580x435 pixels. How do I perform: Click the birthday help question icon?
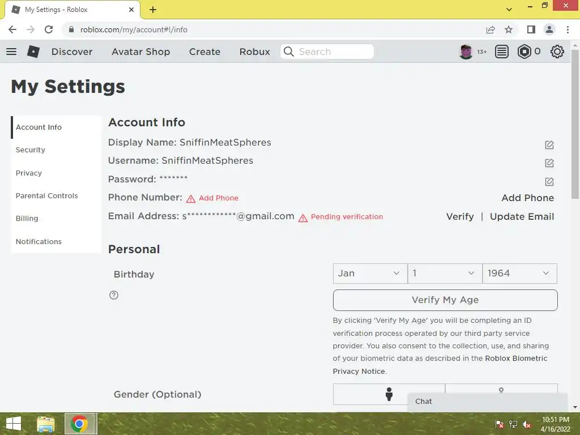[113, 295]
